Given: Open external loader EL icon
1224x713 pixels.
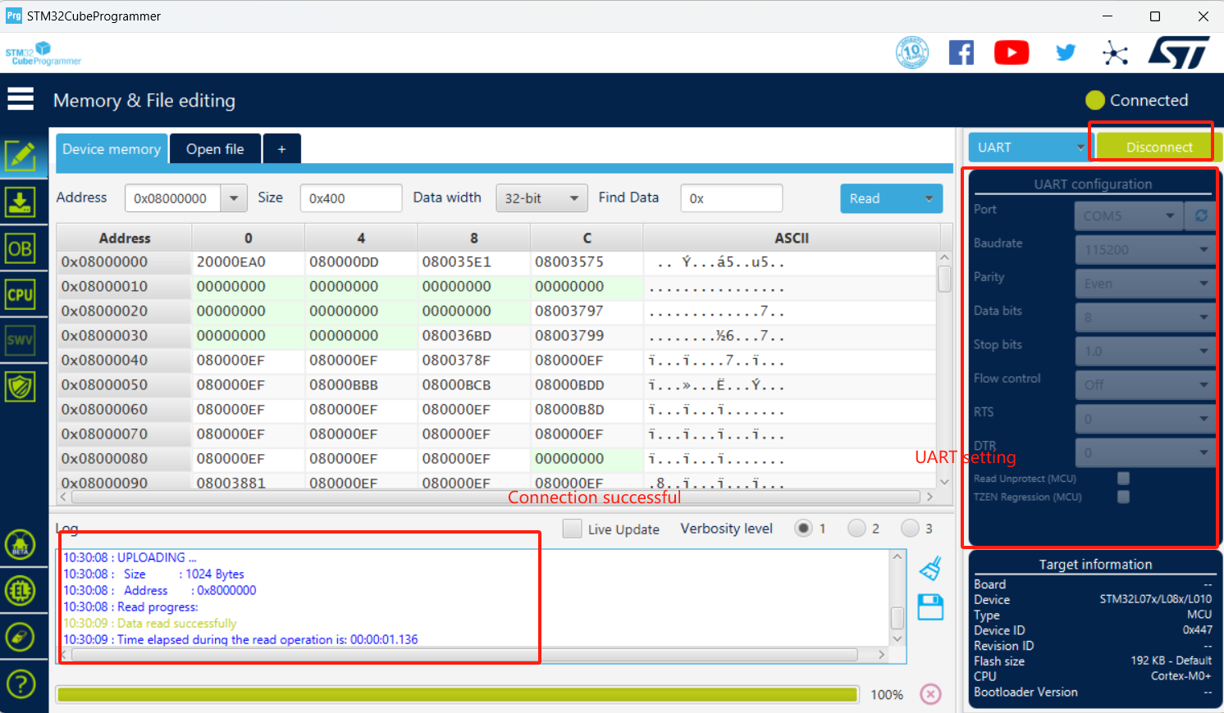Looking at the screenshot, I should click(21, 590).
